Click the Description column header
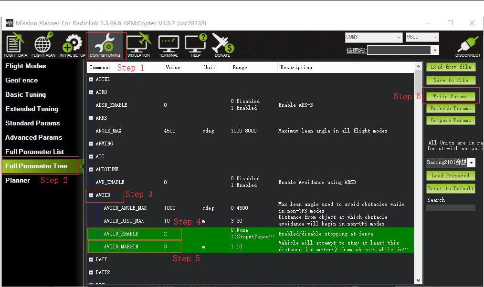484x287 pixels. click(x=346, y=68)
